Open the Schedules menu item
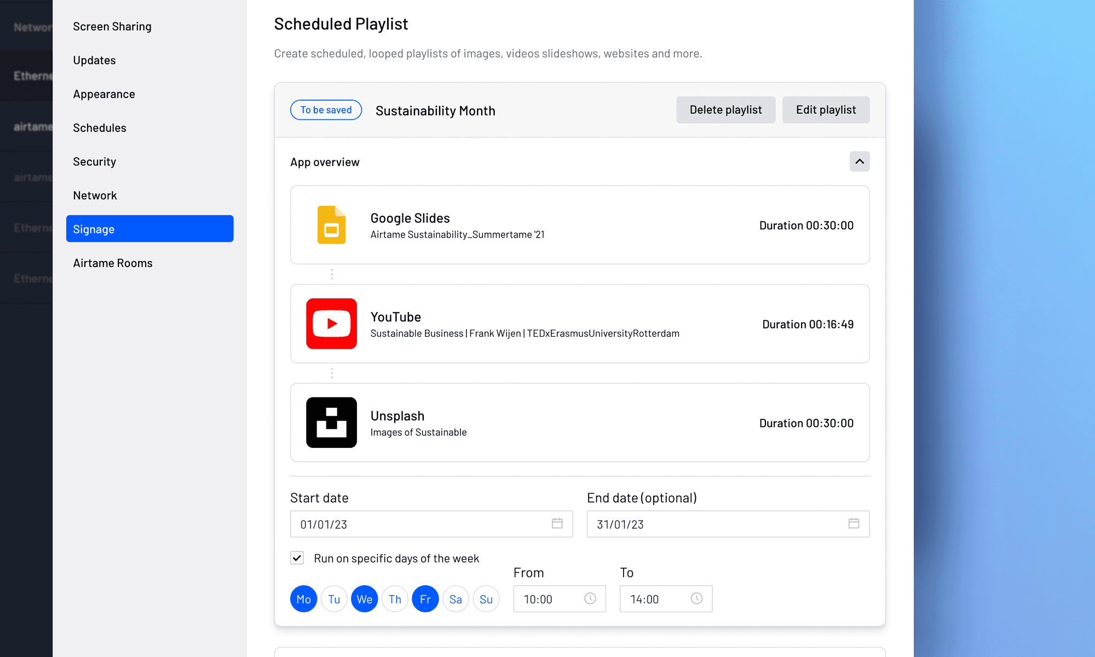This screenshot has height=657, width=1095. 100,126
